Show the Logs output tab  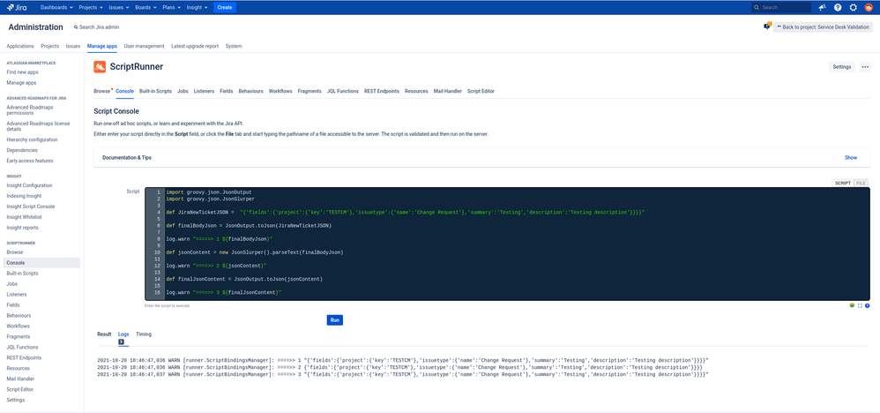(x=123, y=334)
